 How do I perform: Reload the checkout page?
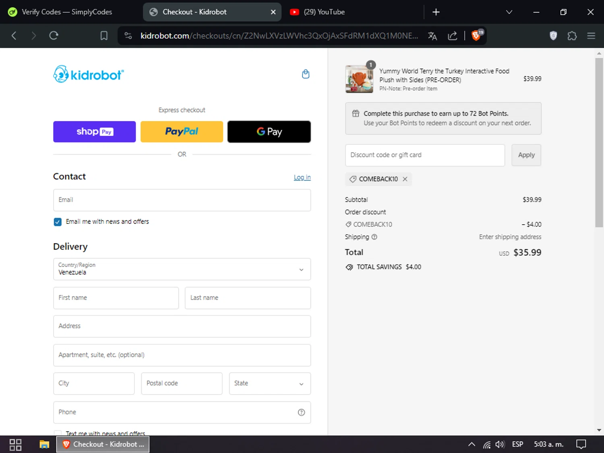tap(54, 36)
